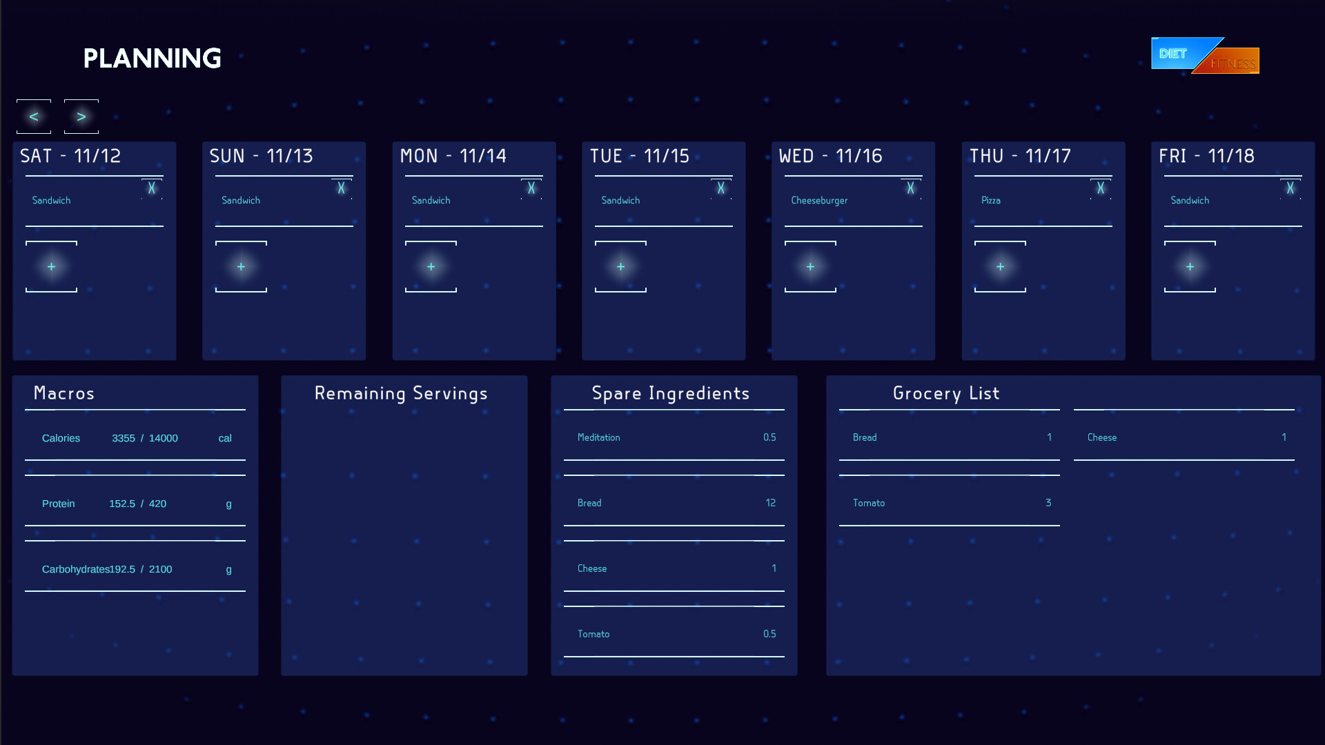Go to the next week
1325x745 pixels.
(x=81, y=117)
